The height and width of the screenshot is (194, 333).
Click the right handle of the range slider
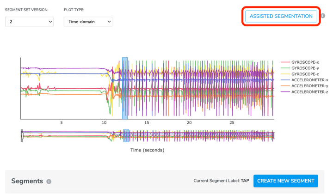tap(274, 135)
